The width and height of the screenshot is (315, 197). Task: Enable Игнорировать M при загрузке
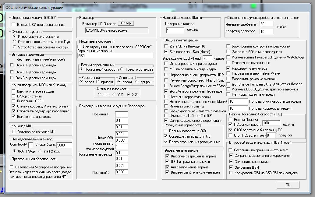point(166,63)
